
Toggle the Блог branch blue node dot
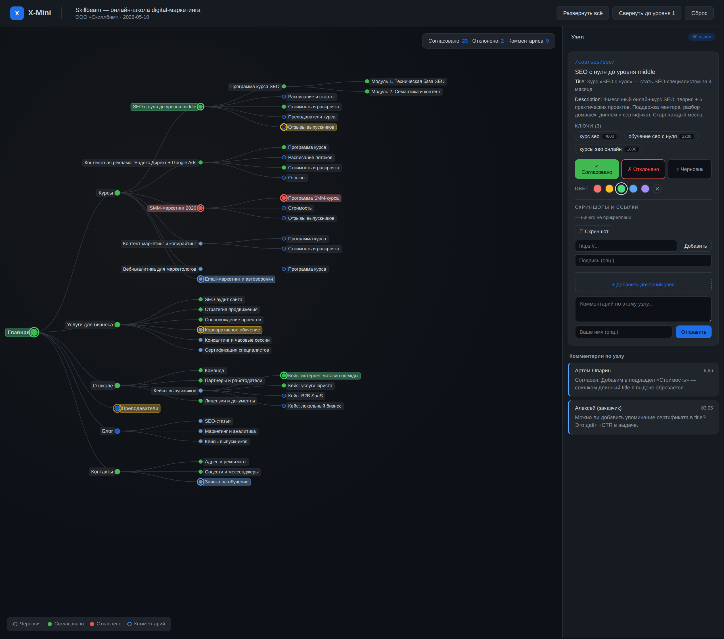click(117, 431)
